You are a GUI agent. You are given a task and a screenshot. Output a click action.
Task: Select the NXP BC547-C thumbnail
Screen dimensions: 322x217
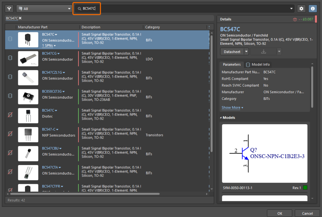click(28, 134)
